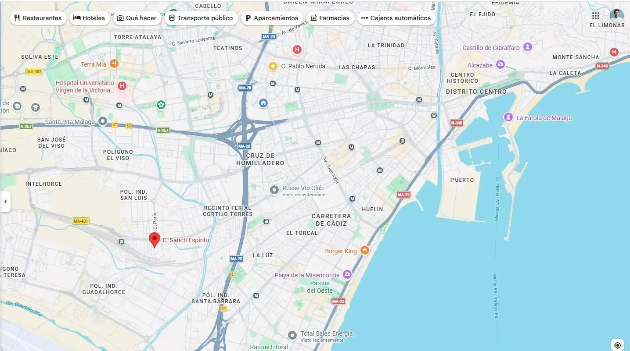Click the user profile avatar

(x=616, y=16)
